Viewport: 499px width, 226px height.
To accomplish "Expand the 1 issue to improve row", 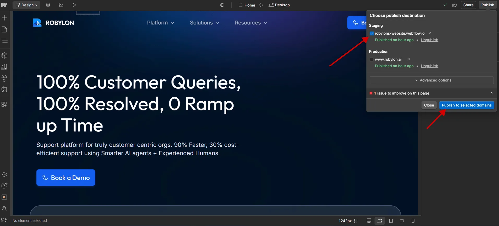I will pos(431,93).
